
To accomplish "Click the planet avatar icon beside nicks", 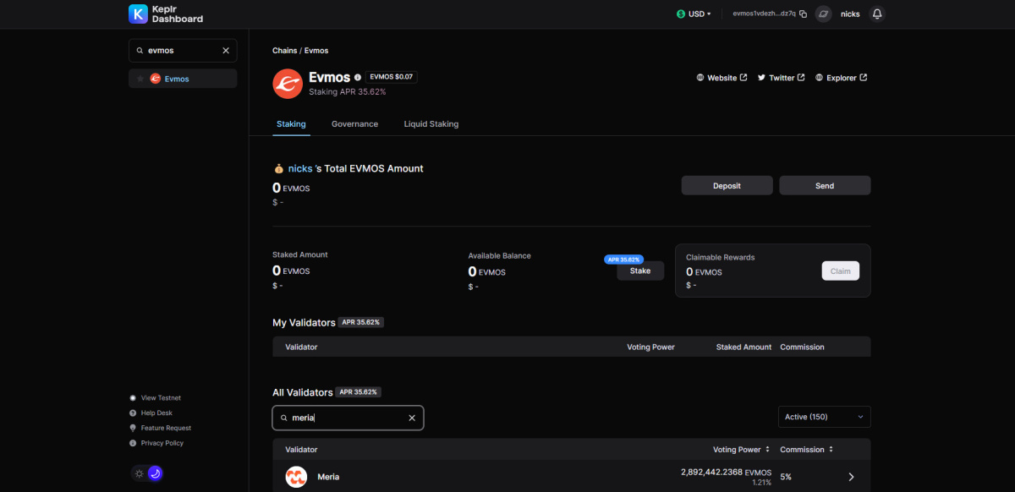I will pyautogui.click(x=823, y=14).
